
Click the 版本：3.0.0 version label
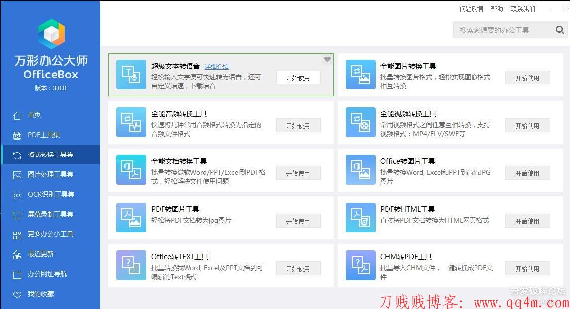point(51,88)
